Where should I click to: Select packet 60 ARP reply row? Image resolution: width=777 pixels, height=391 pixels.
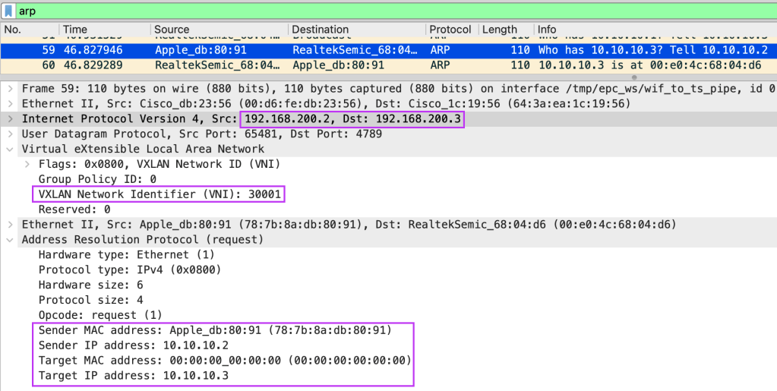click(380, 65)
